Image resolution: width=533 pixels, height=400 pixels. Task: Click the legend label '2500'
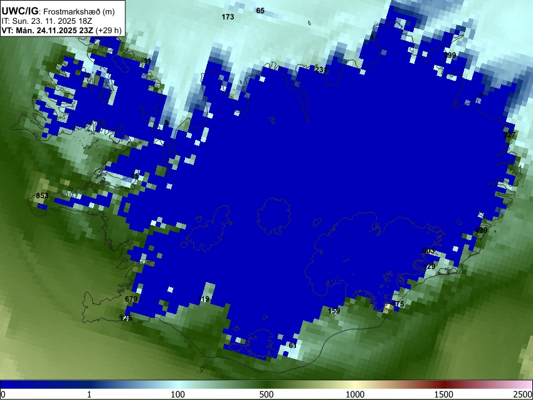[x=523, y=394]
